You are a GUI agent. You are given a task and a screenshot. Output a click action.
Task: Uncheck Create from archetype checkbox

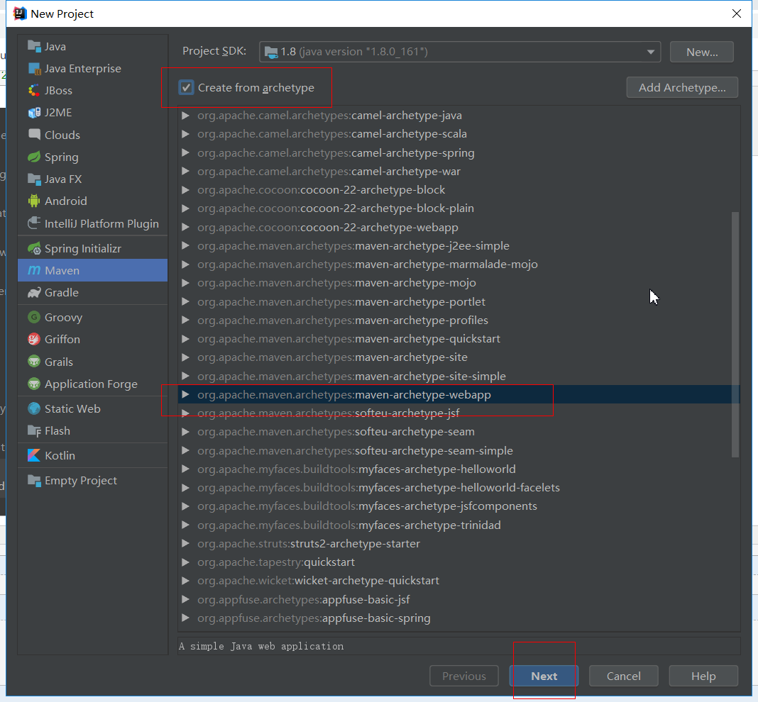[187, 88]
